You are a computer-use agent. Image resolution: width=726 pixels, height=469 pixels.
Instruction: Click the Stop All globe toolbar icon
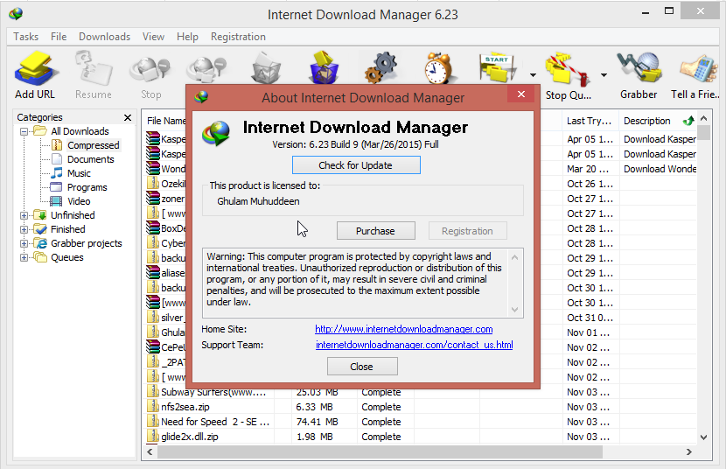206,69
